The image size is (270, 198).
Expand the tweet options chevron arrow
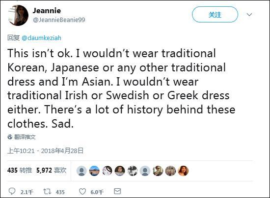249,15
